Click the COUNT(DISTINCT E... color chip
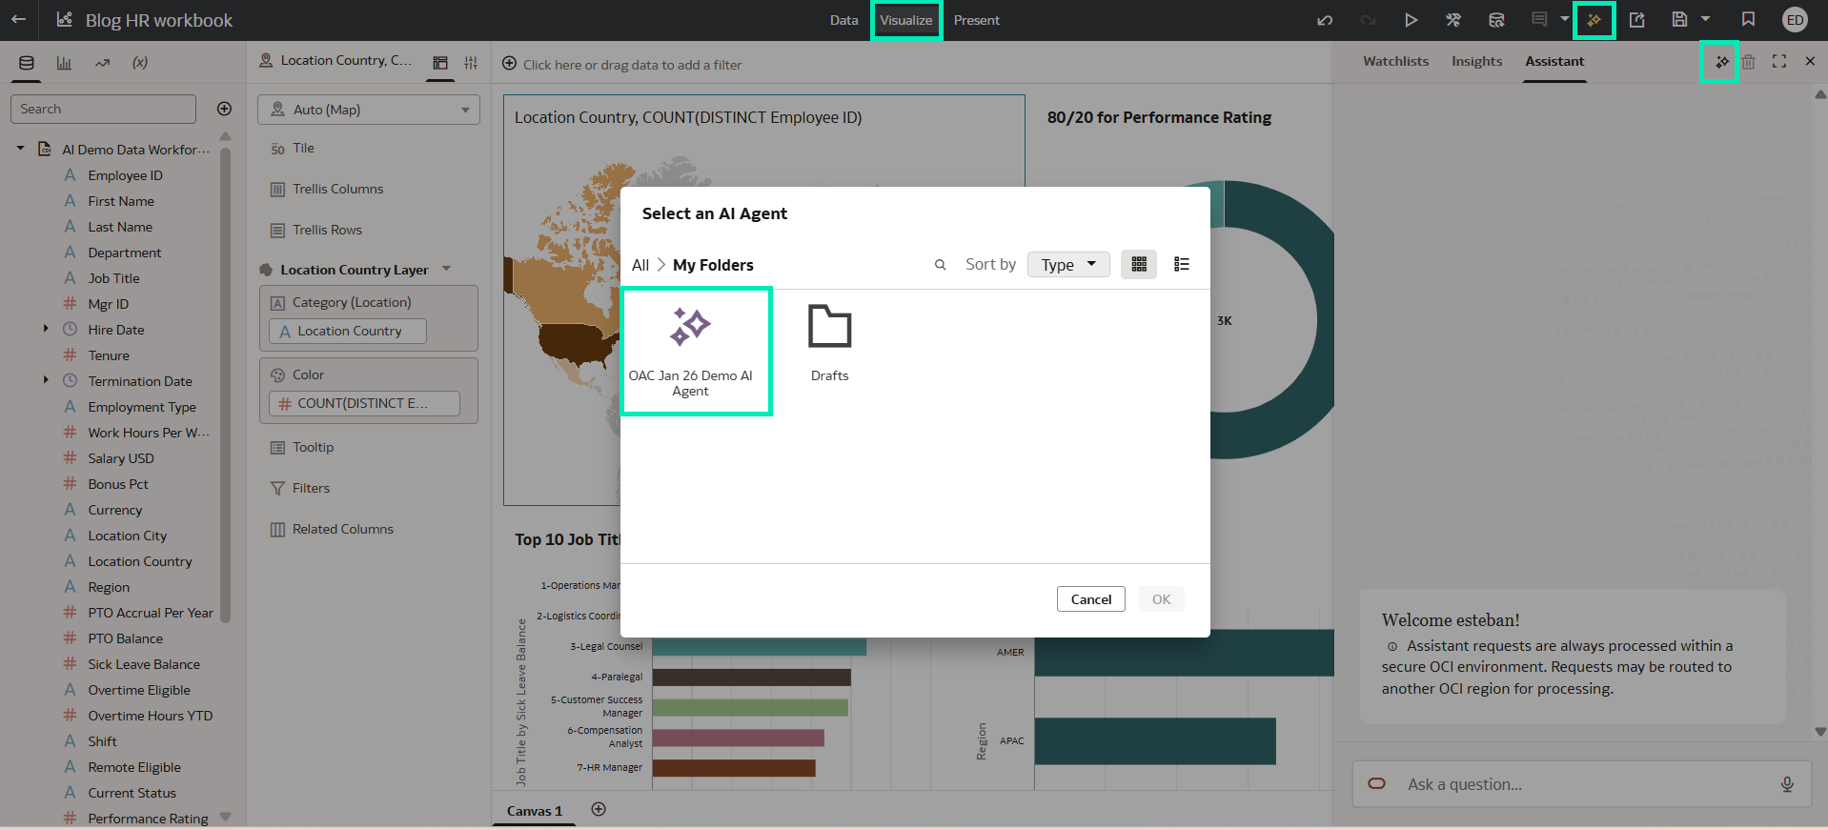The height and width of the screenshot is (830, 1828). (x=364, y=403)
